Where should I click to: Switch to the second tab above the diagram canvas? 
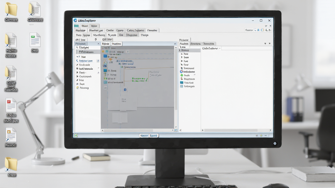click(x=116, y=44)
